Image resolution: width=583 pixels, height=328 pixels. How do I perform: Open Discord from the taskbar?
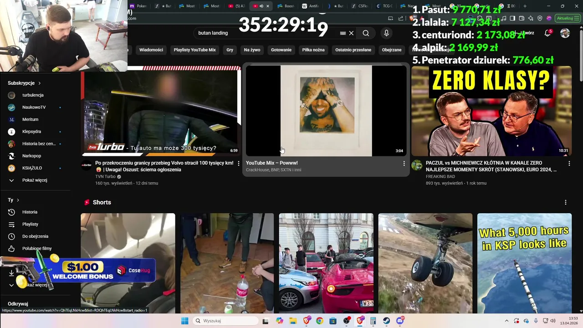[x=400, y=321]
